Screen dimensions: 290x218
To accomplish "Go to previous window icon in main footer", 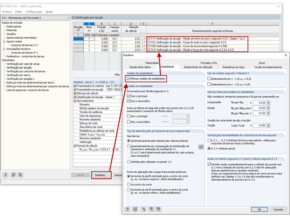I will coord(13,175).
